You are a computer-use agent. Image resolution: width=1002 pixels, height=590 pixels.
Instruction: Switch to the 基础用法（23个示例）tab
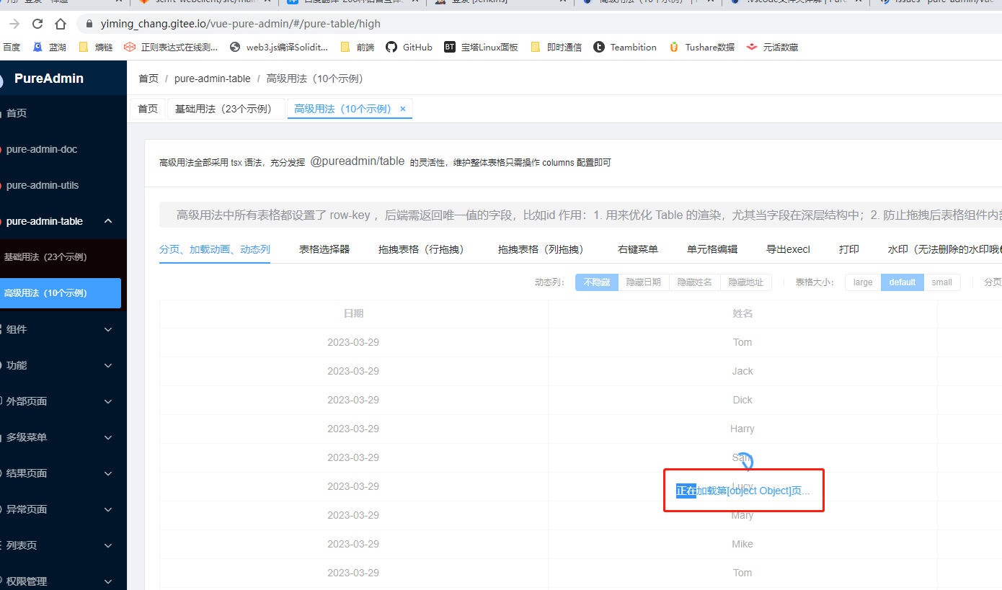(226, 108)
